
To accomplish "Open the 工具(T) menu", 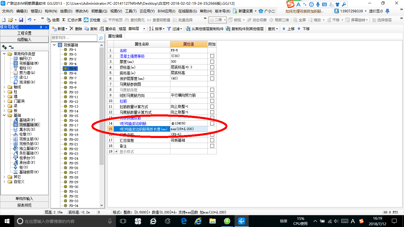I will pyautogui.click(x=131, y=11).
